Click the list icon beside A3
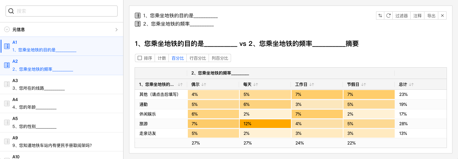The height and width of the screenshot is (159, 458). click(x=6, y=84)
